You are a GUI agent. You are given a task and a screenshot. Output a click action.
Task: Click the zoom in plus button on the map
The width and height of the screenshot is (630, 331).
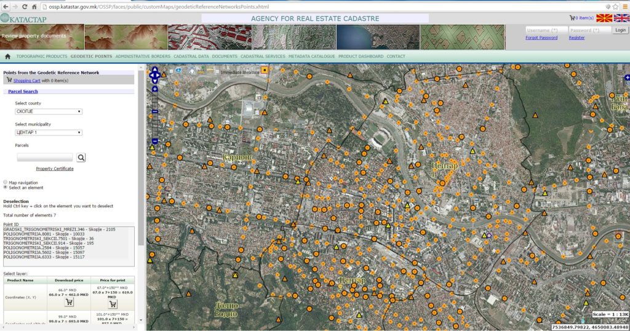click(154, 89)
